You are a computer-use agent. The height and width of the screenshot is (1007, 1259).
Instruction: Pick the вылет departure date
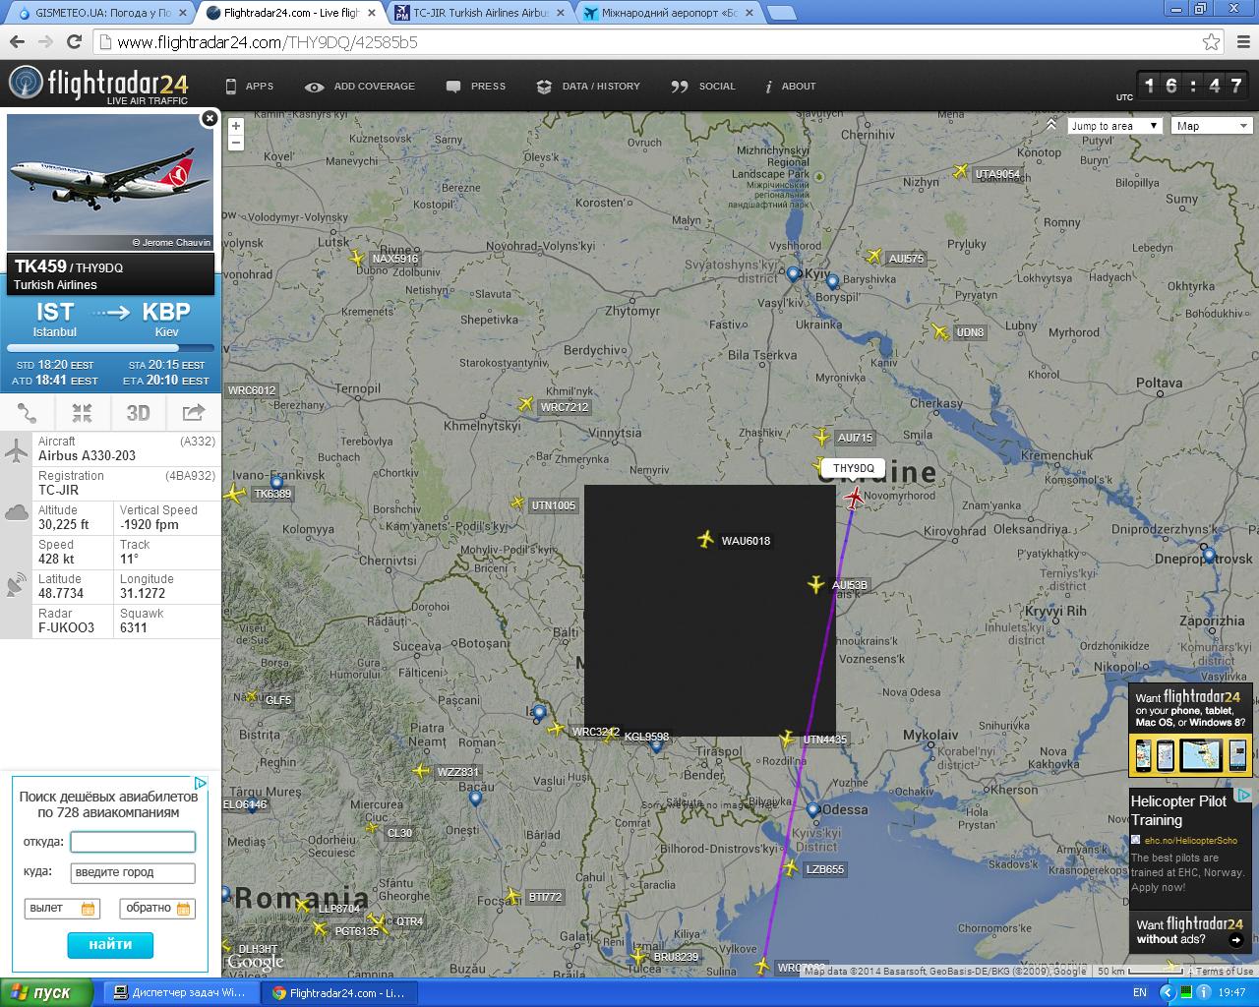(x=62, y=908)
